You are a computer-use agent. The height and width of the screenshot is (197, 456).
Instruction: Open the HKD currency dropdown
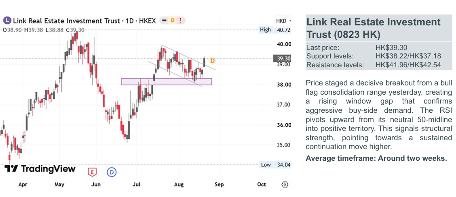point(283,21)
